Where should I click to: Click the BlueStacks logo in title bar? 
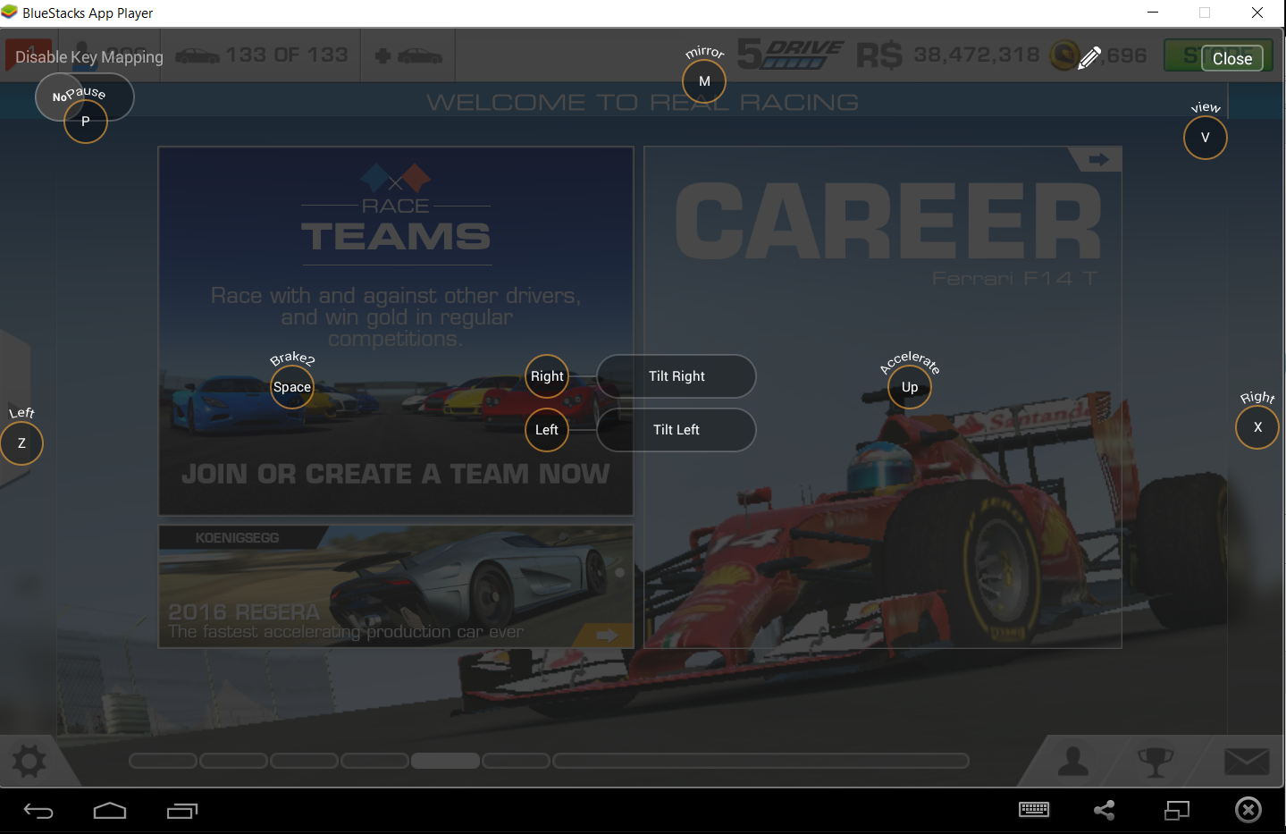click(x=10, y=13)
